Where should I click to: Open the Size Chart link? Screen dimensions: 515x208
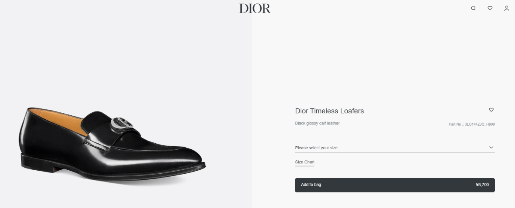point(305,162)
